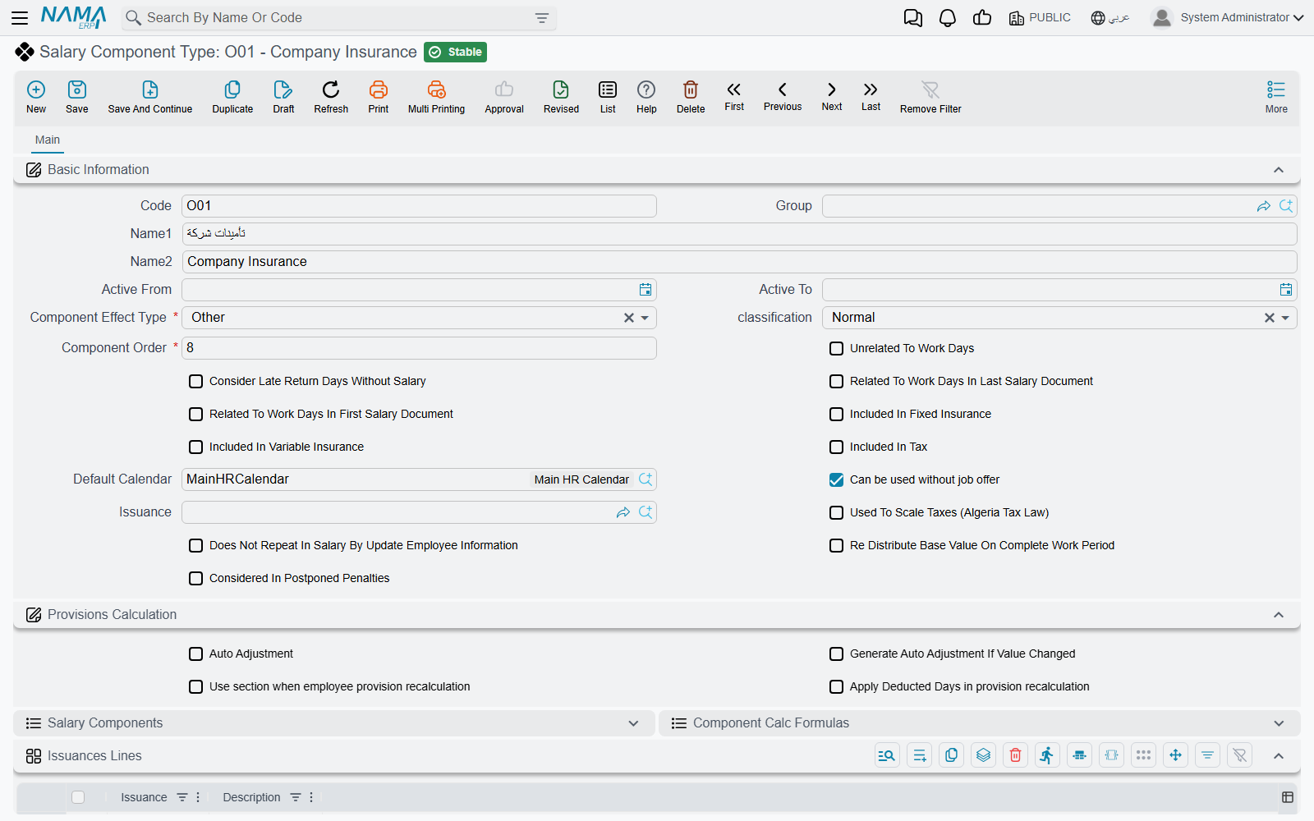Collapse the Basic Information section
The width and height of the screenshot is (1314, 821).
click(1279, 170)
